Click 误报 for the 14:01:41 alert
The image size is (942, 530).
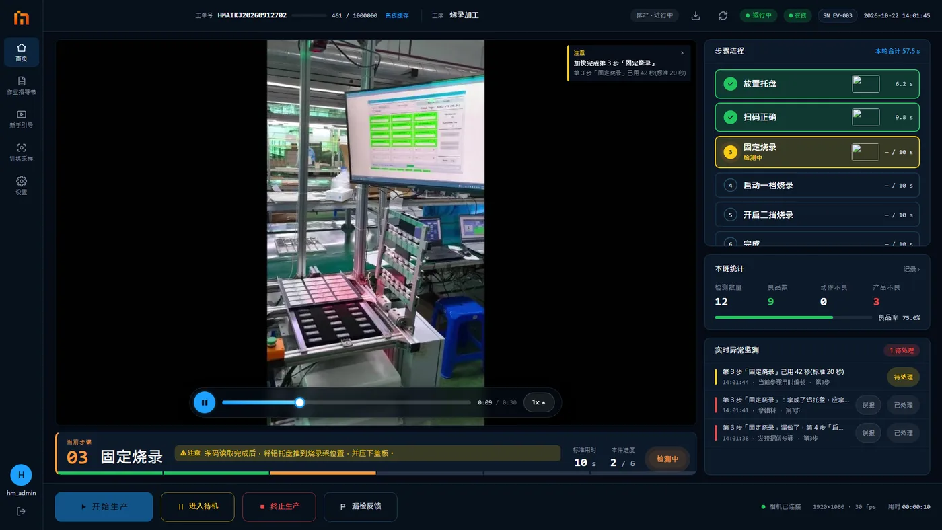pos(868,405)
